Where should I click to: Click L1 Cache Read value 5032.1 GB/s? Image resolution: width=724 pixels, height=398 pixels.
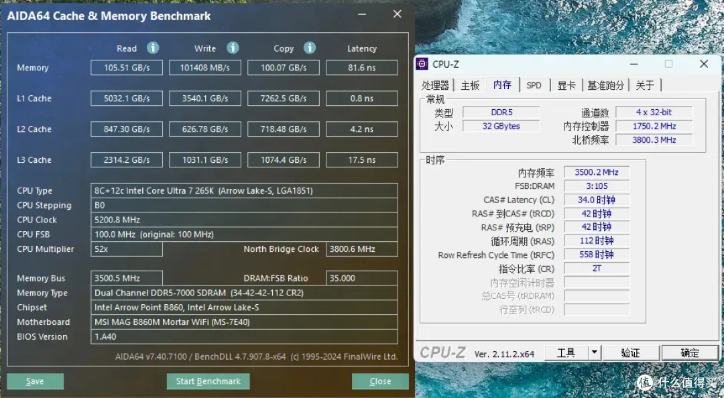pyautogui.click(x=127, y=98)
